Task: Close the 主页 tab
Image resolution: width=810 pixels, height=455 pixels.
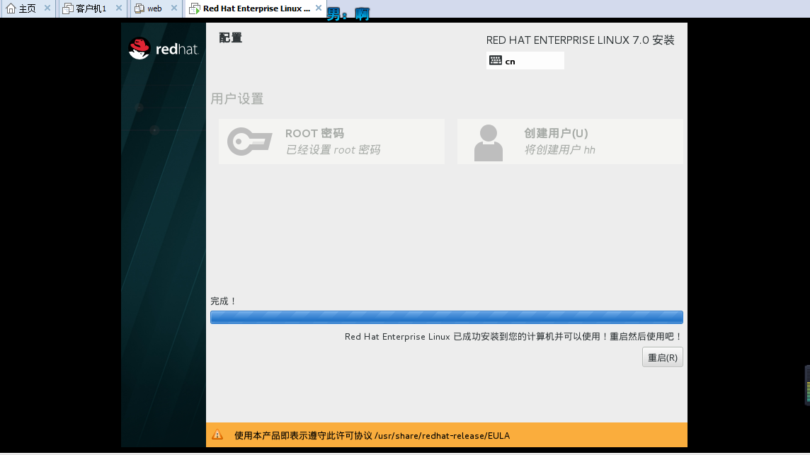Action: pos(47,8)
